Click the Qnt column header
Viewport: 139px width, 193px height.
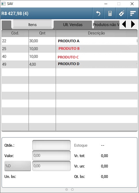coord(42,33)
